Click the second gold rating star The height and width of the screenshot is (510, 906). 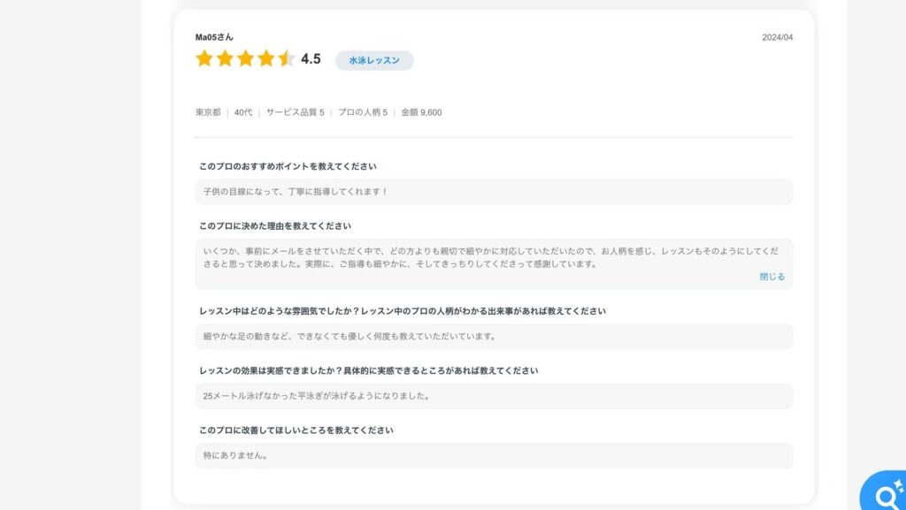(225, 58)
